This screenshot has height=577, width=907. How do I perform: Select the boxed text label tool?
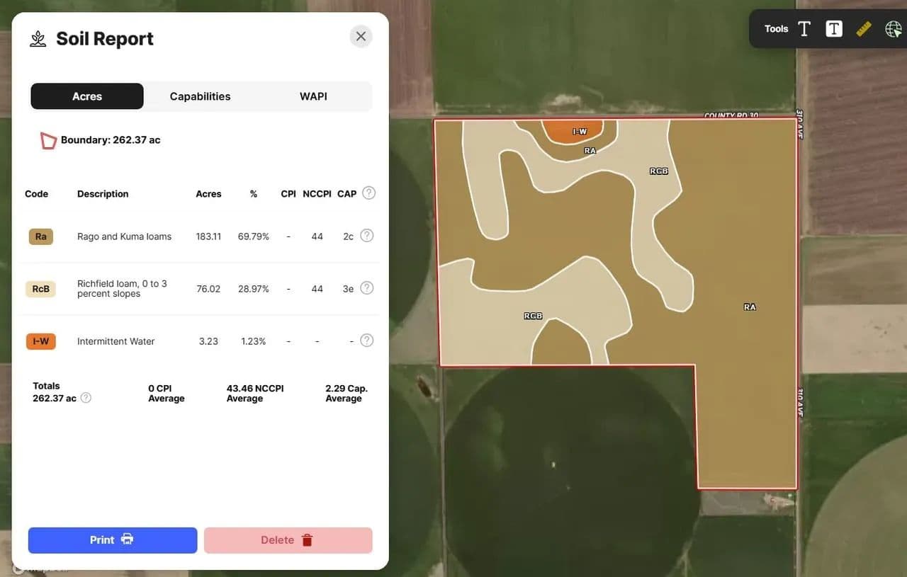[834, 29]
